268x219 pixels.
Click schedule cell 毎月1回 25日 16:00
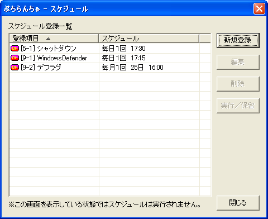coord(132,68)
